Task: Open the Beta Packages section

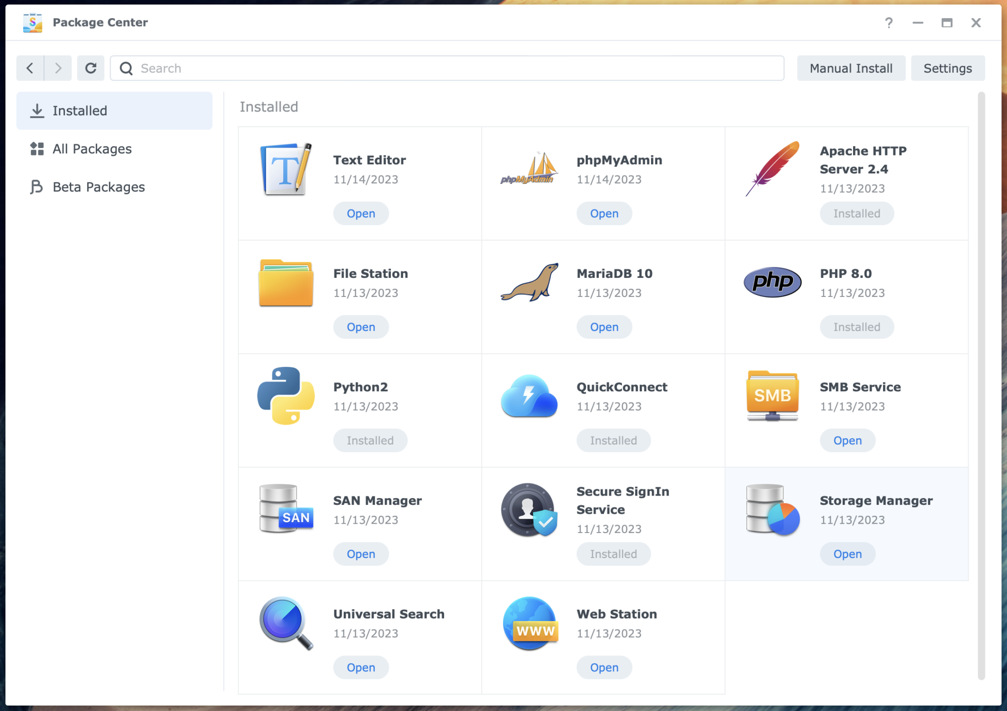Action: coord(98,187)
